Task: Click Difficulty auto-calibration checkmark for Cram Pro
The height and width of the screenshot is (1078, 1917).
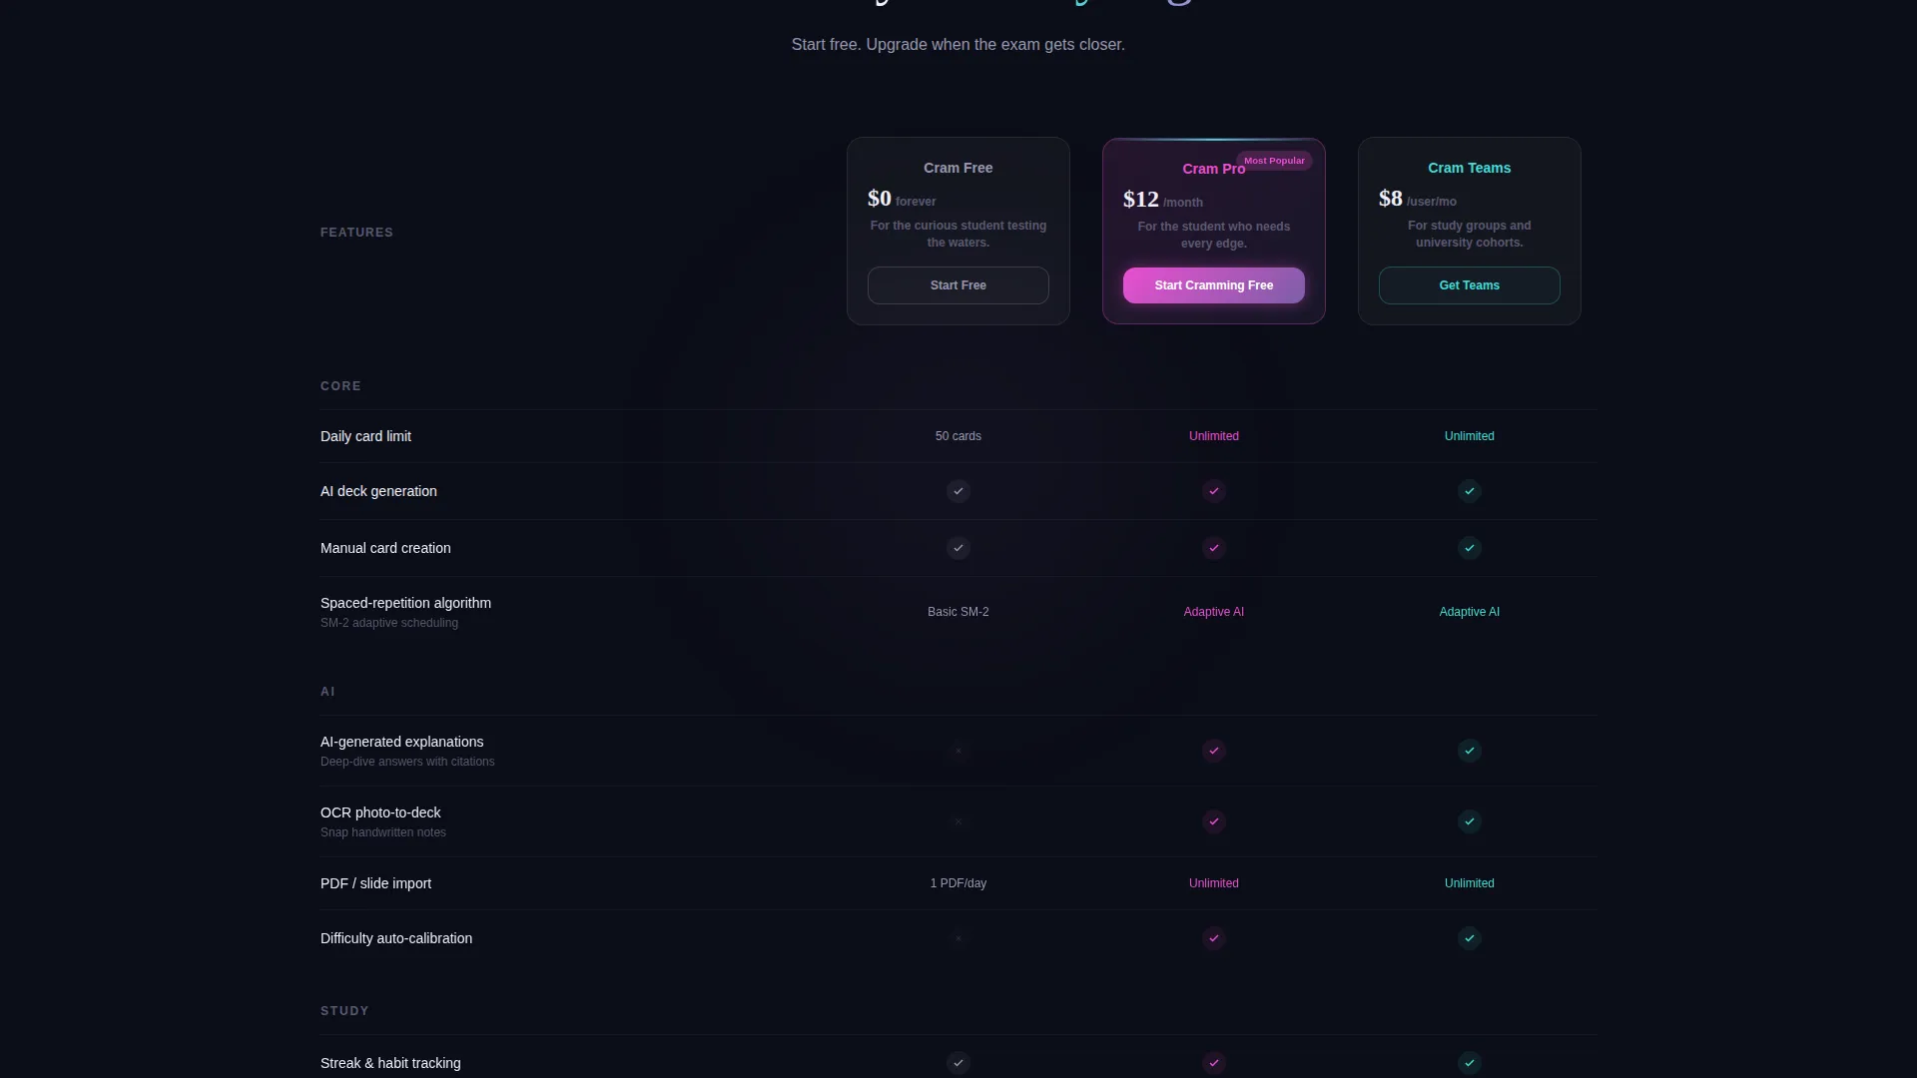Action: click(x=1213, y=938)
